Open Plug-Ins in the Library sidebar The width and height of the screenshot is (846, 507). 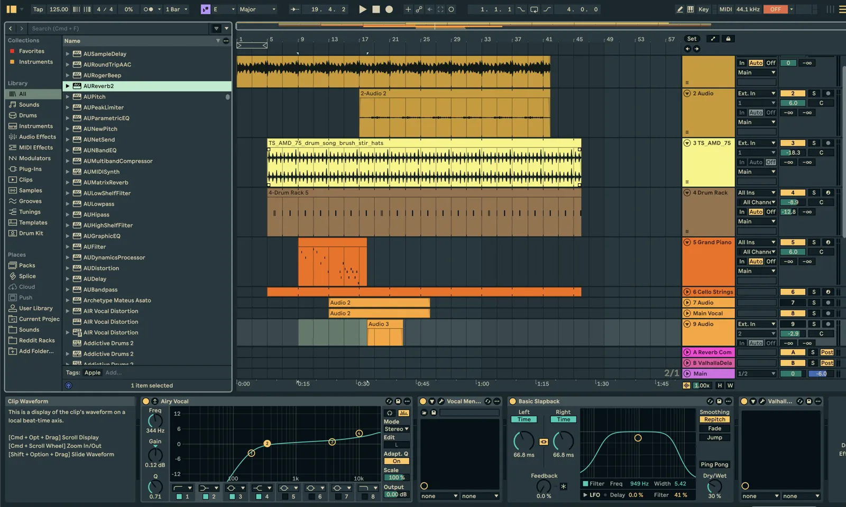(30, 169)
